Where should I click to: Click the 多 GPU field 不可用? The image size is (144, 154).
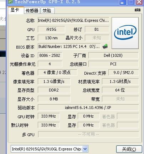pyautogui.click(x=88, y=134)
